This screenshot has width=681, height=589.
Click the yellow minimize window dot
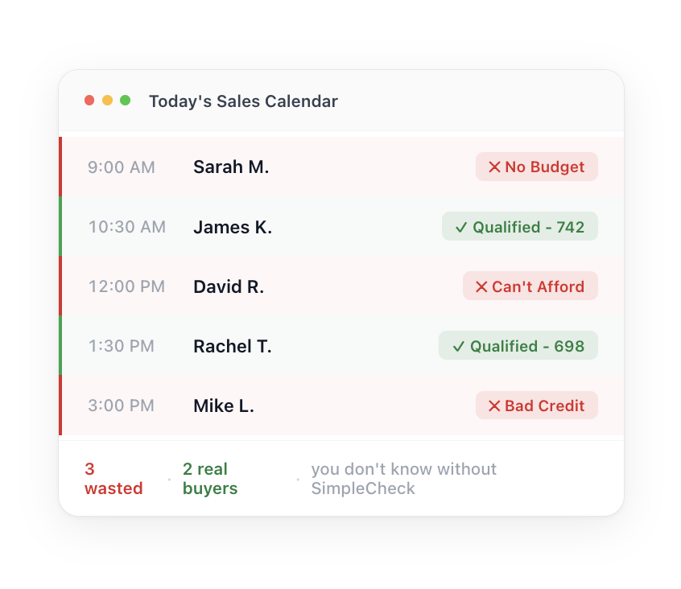(107, 101)
